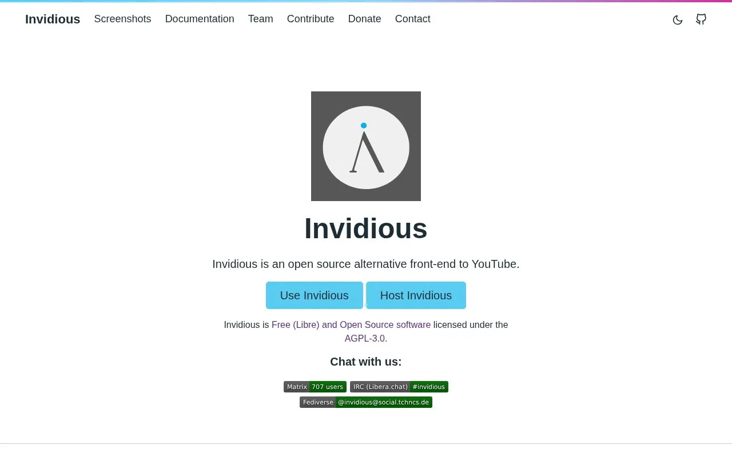Open the Contribute page
732x457 pixels.
pos(311,19)
